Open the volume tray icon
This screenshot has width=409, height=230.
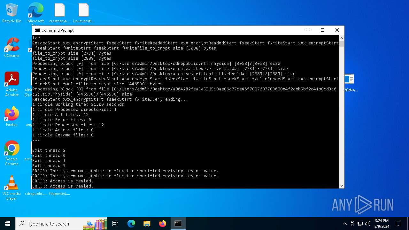click(x=368, y=224)
